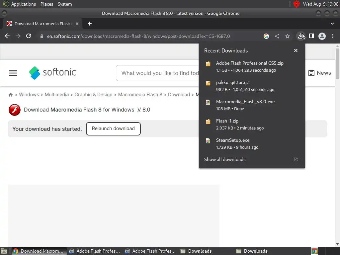Image resolution: width=340 pixels, height=255 pixels.
Task: Go back to the previous page
Action: [x=7, y=36]
